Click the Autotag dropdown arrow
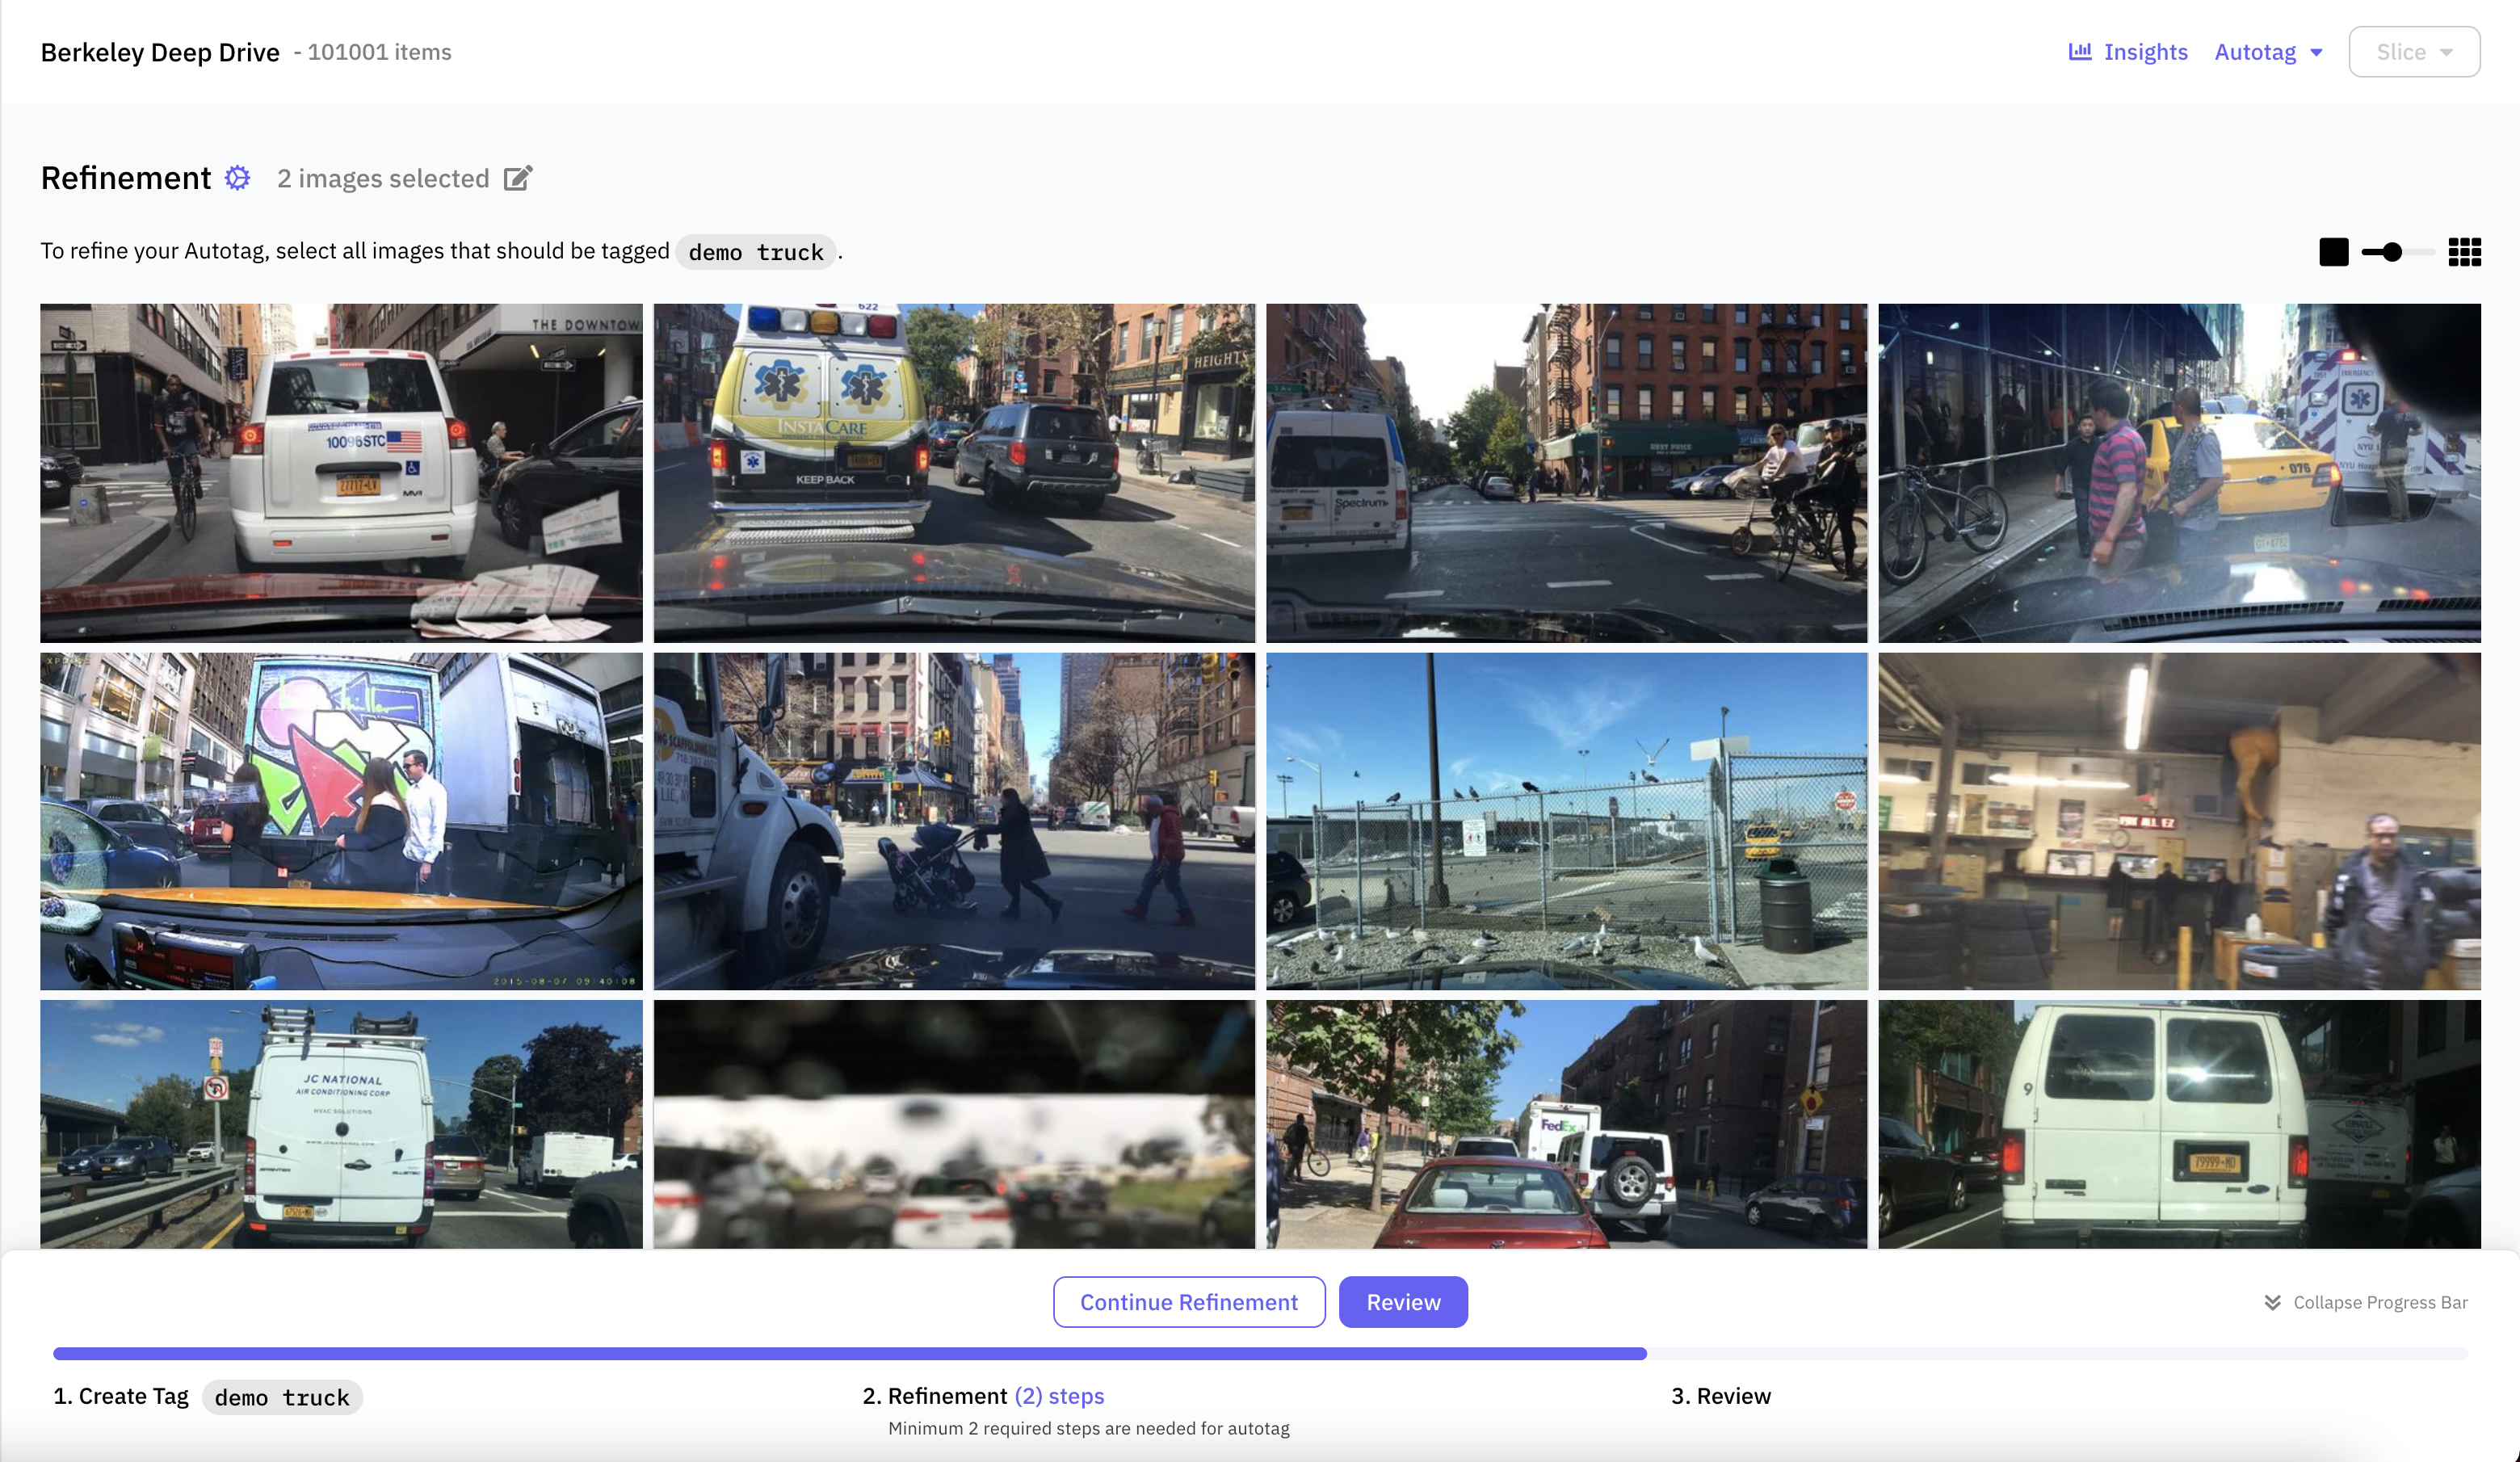This screenshot has height=1462, width=2520. coord(2316,53)
